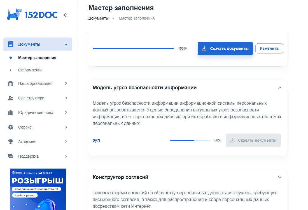Collapse the Модель угроз безопасности информации section
Viewport: 308px width, 210px height.
tap(280, 88)
